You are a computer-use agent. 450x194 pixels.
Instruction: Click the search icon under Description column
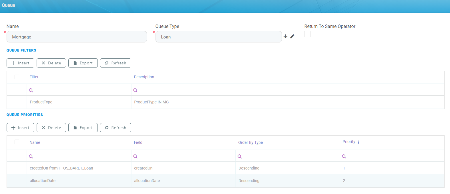tap(136, 90)
